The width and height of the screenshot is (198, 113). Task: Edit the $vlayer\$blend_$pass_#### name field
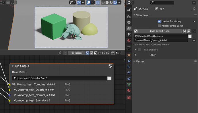pyautogui.click(x=160, y=40)
